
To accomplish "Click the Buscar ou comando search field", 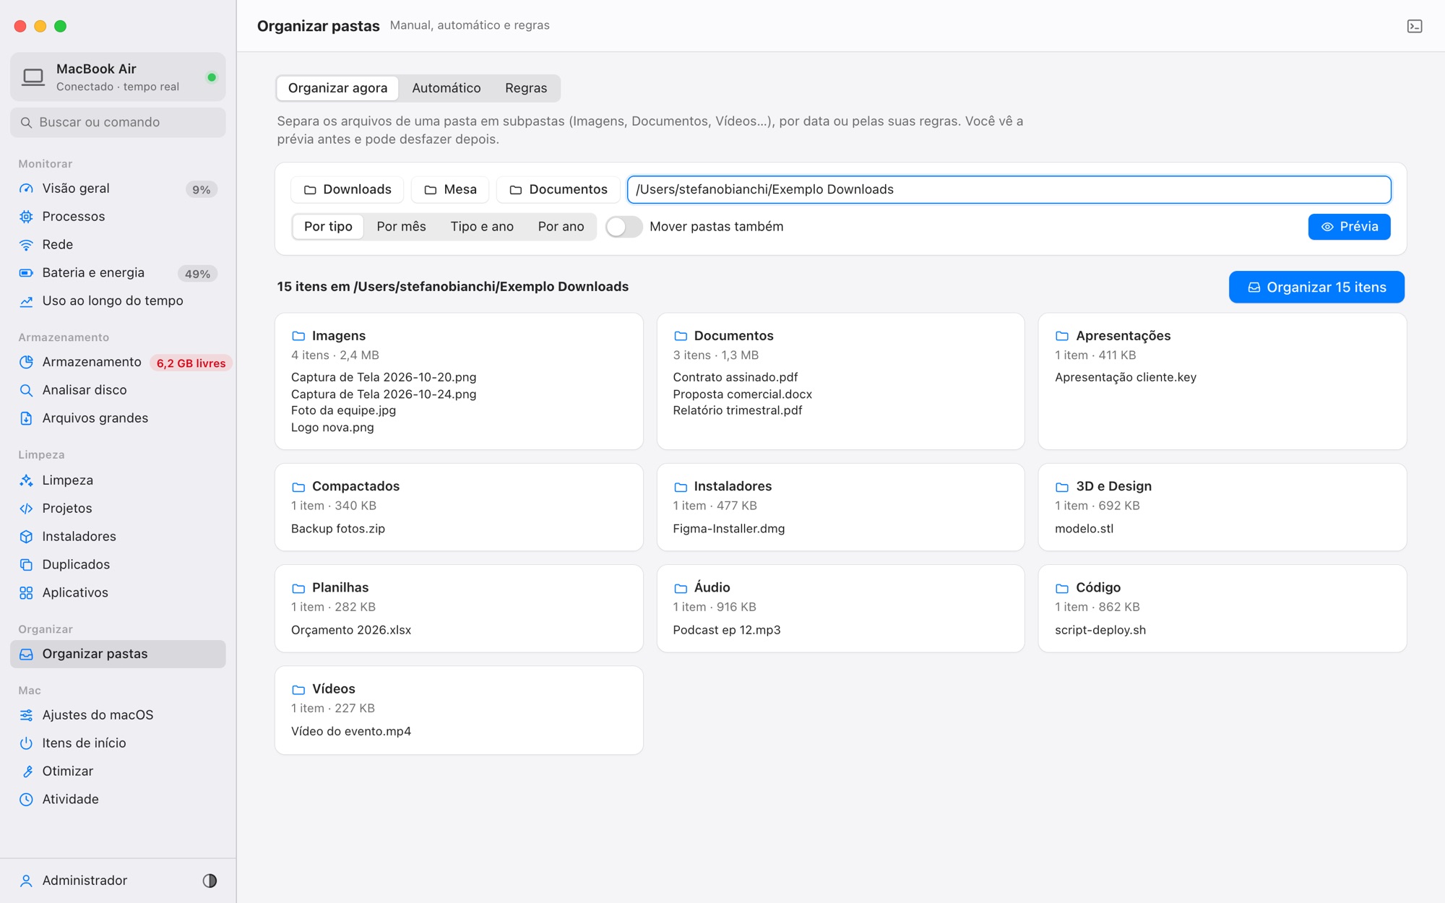I will (x=118, y=123).
